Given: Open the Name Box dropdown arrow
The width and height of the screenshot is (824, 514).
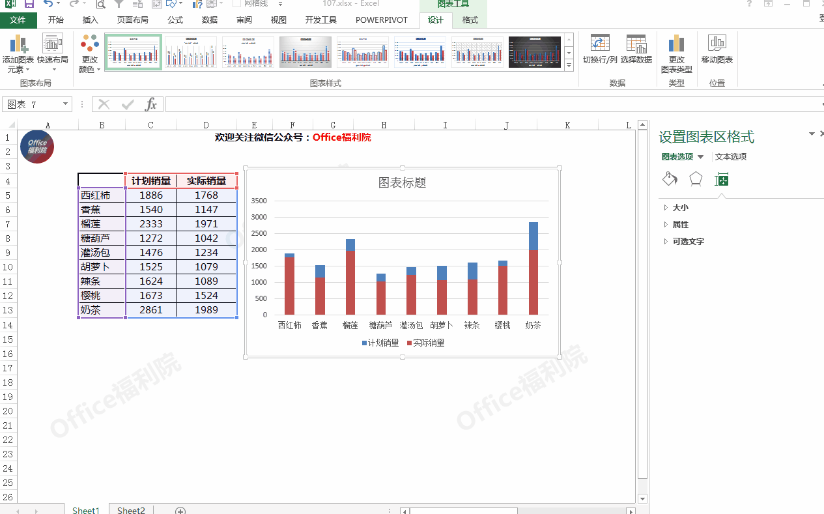Looking at the screenshot, I should click(x=65, y=104).
